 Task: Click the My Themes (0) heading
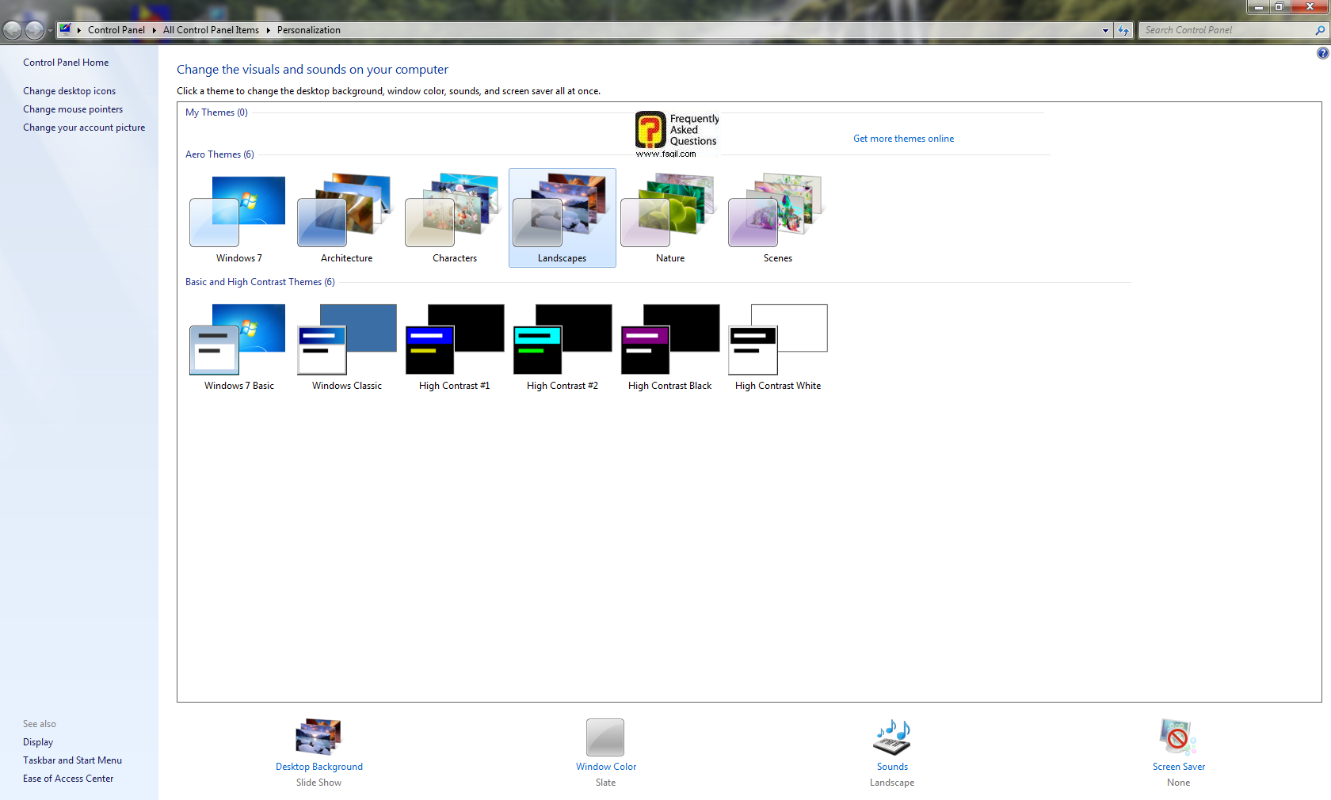[x=216, y=112]
